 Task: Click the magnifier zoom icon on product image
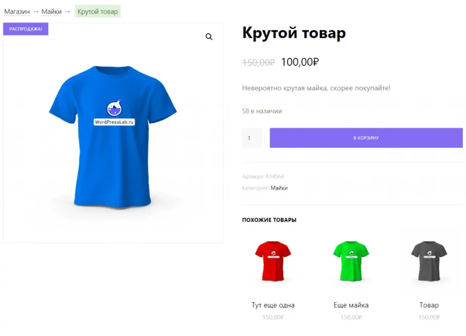[x=209, y=37]
